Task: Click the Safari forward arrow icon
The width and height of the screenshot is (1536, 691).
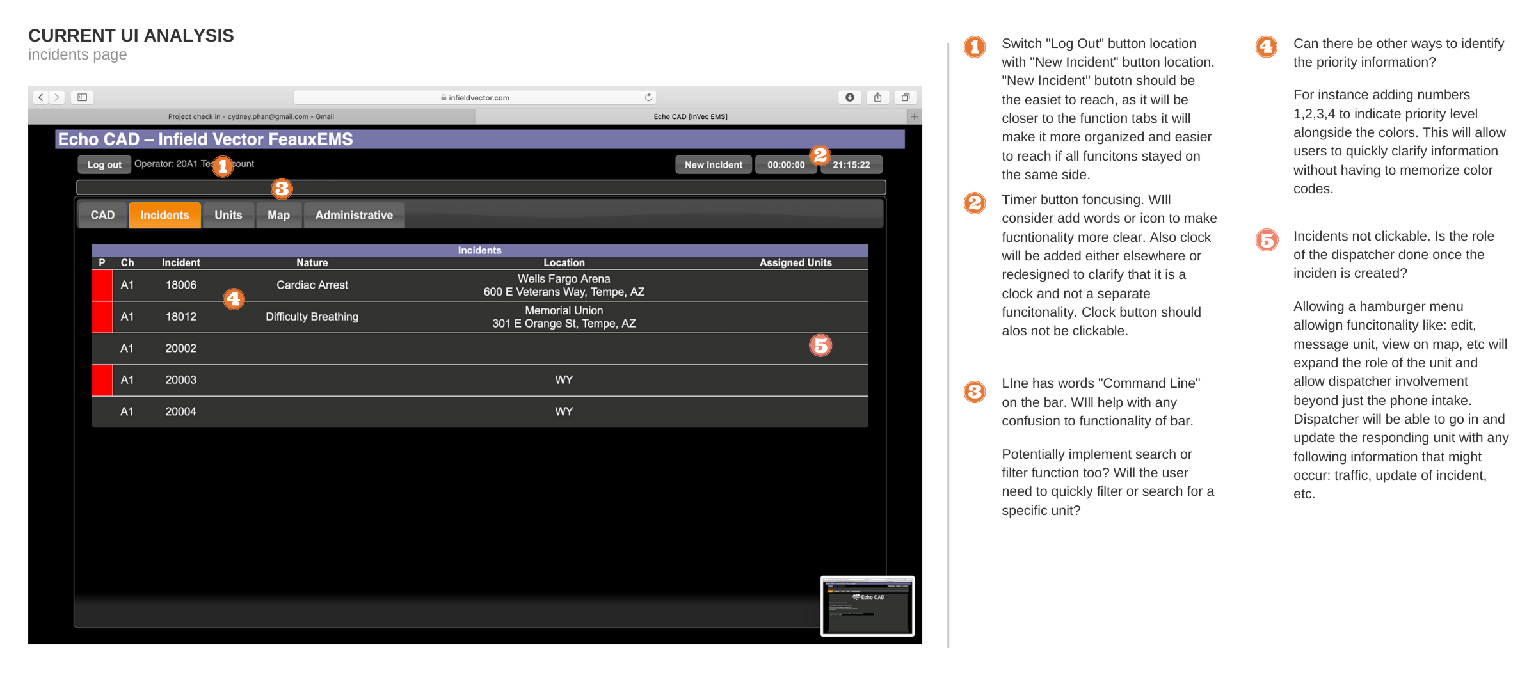Action: coord(57,97)
